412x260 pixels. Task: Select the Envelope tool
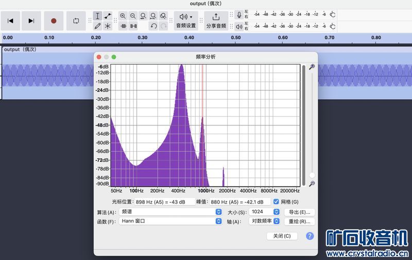click(108, 16)
